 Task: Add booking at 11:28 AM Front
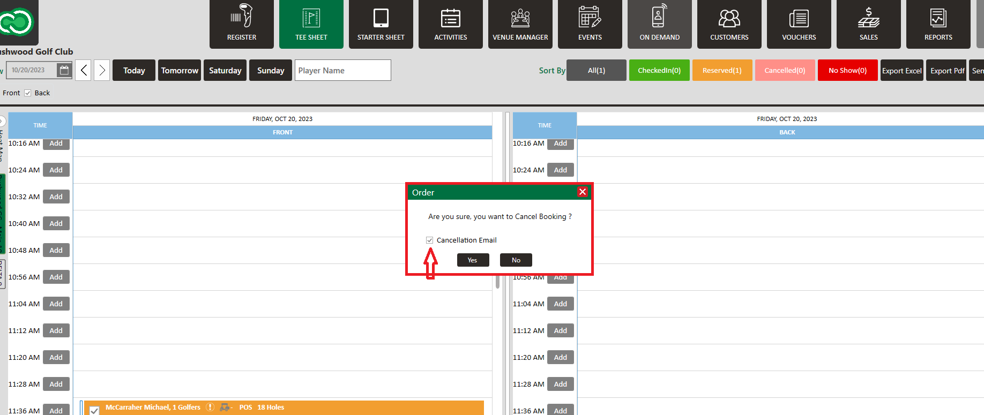point(56,384)
